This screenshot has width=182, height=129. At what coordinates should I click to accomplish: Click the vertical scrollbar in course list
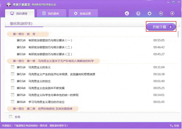coord(178,34)
